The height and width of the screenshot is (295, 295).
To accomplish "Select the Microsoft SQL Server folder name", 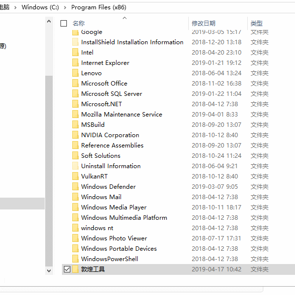I will pyautogui.click(x=112, y=94).
